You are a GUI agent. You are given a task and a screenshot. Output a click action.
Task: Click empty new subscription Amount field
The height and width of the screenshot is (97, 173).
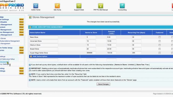[111, 60]
